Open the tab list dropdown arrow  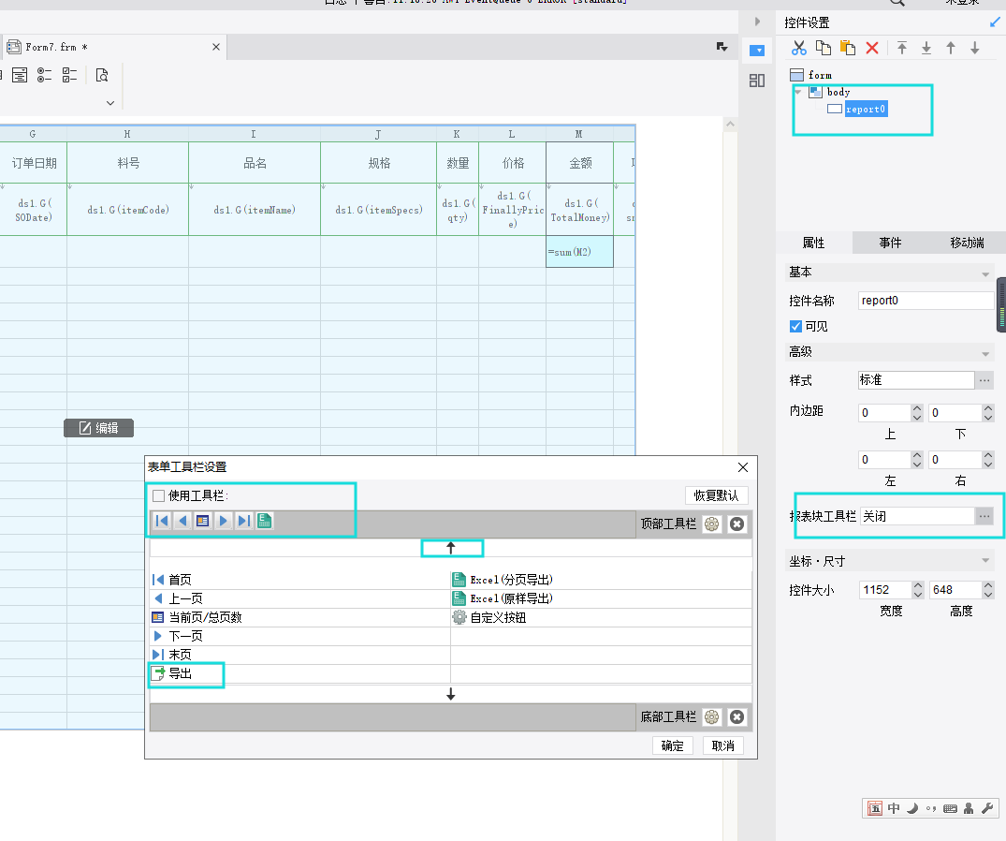click(722, 47)
